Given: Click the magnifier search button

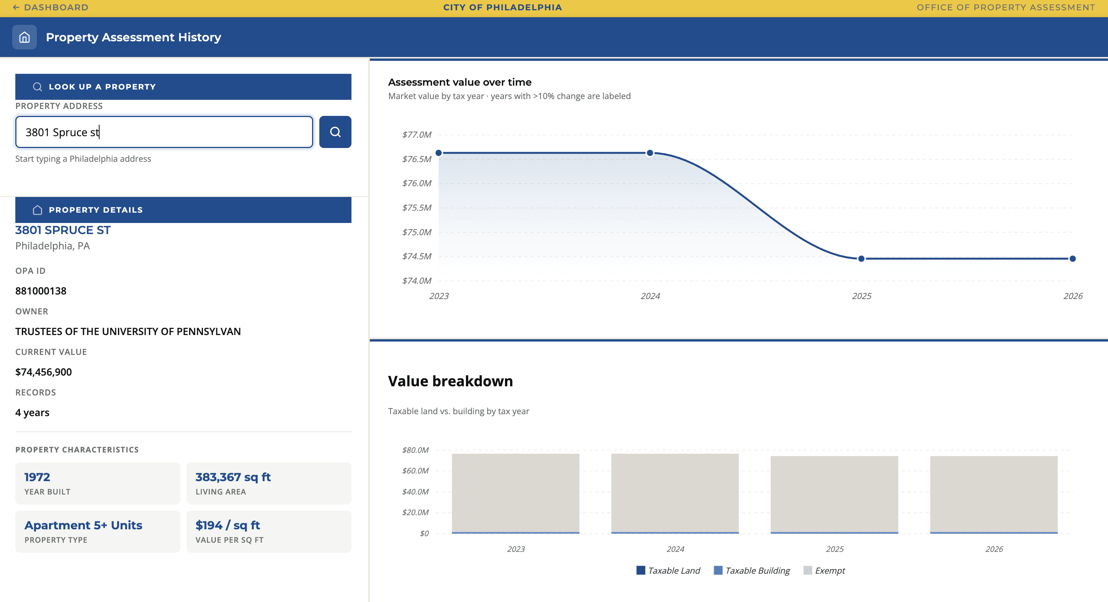Looking at the screenshot, I should (335, 132).
